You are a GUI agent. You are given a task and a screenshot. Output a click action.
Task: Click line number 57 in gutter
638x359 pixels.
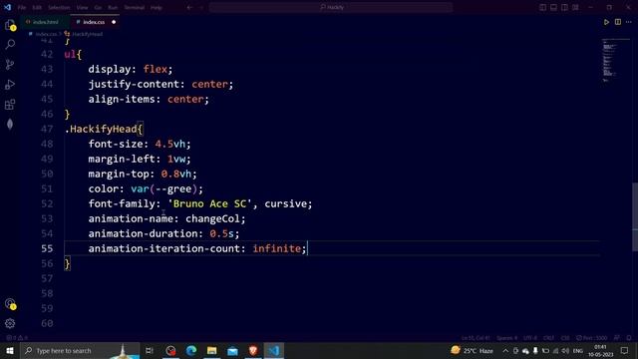pyautogui.click(x=47, y=279)
